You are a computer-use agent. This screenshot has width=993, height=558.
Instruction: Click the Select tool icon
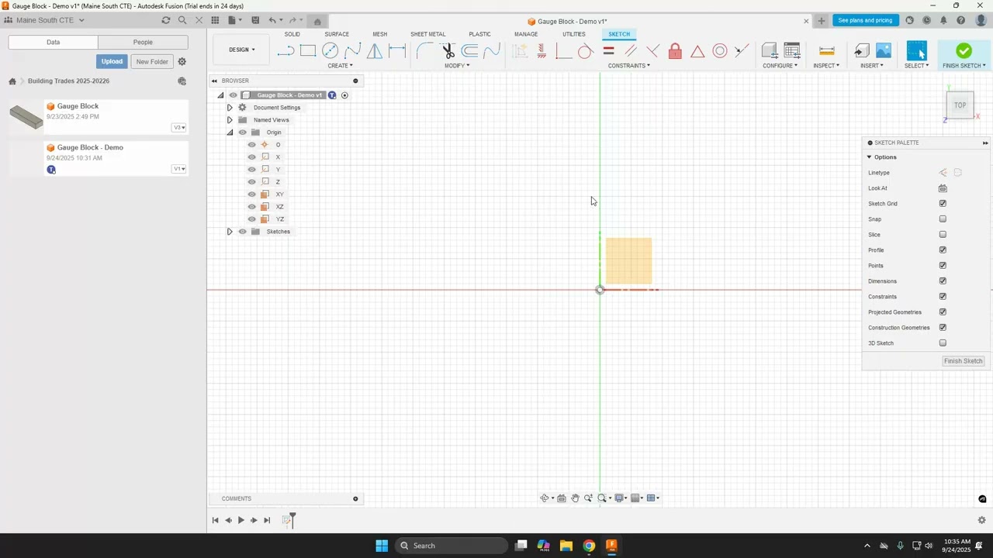coord(917,51)
